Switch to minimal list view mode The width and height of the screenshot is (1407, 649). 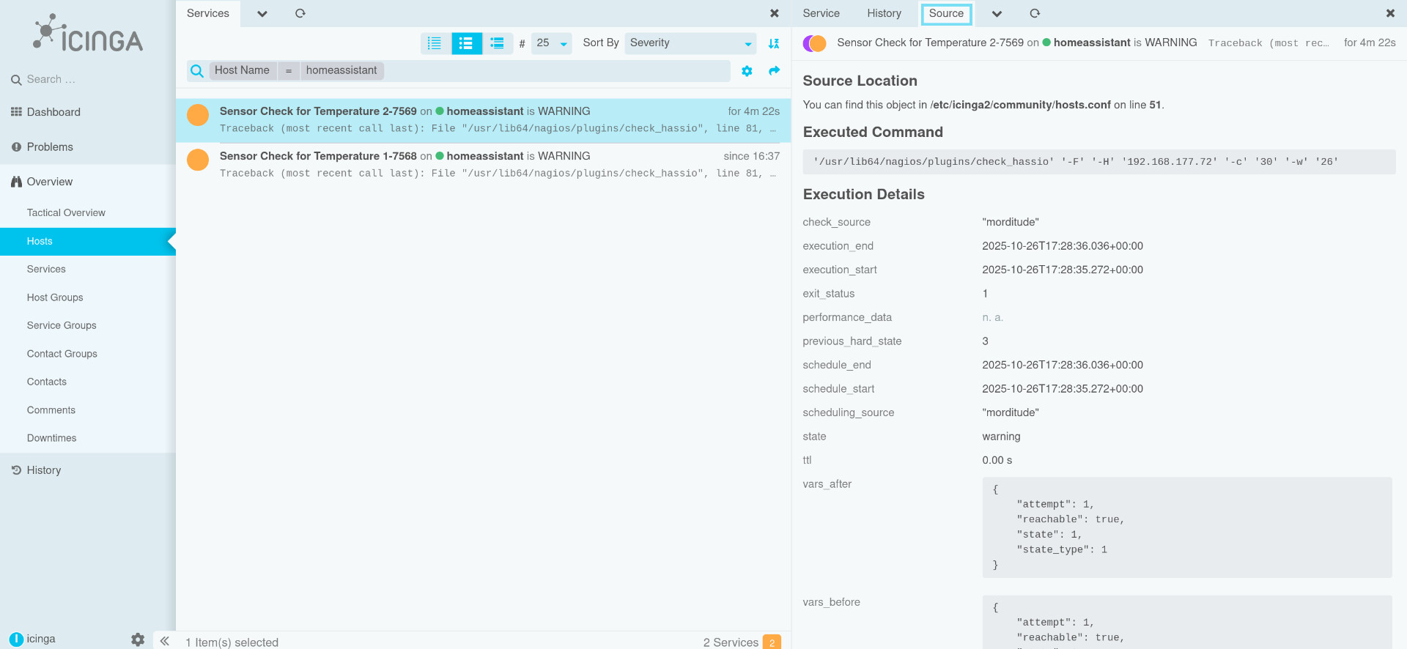pos(435,43)
